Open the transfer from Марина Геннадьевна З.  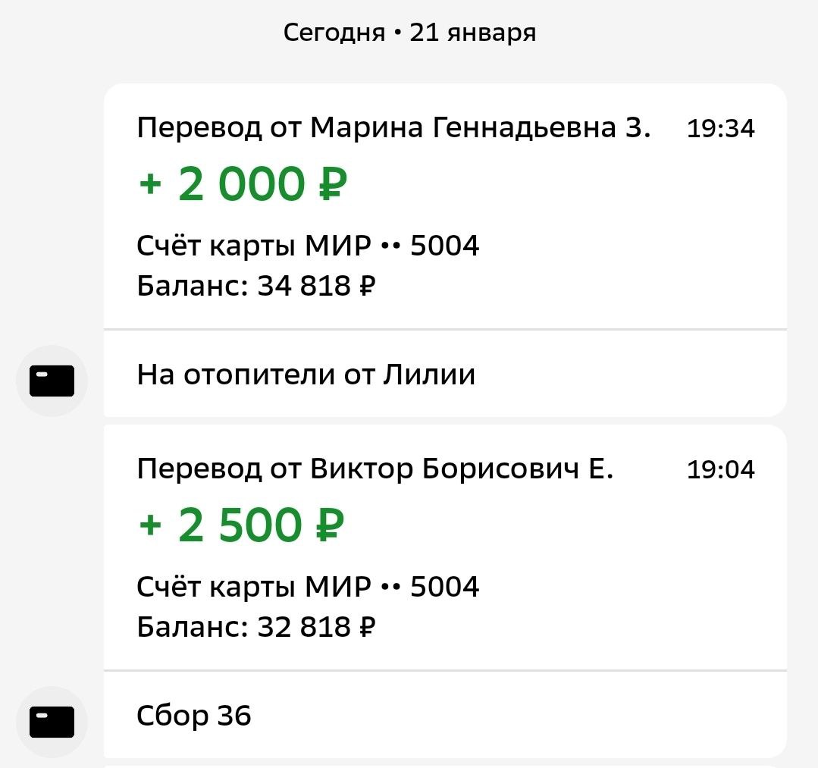pyautogui.click(x=393, y=128)
